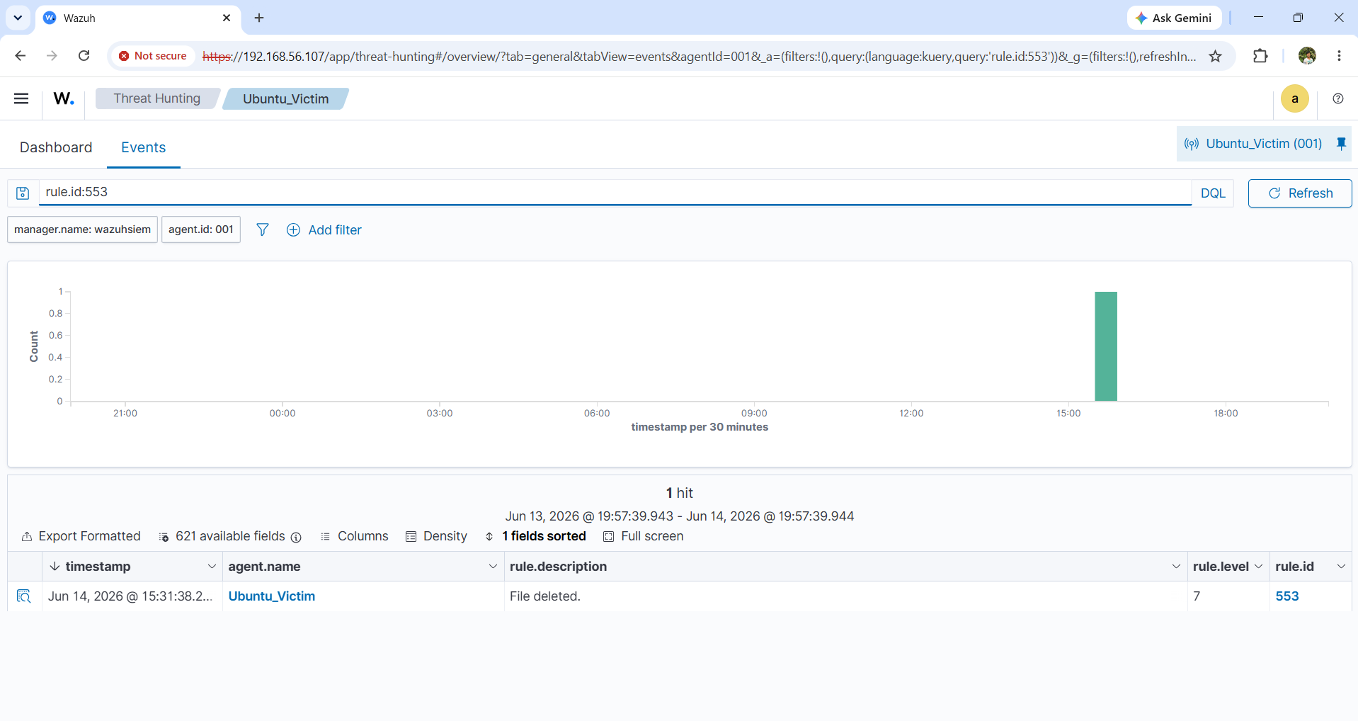1358x721 pixels.
Task: Open the 1 fields sorted popover
Action: (535, 536)
